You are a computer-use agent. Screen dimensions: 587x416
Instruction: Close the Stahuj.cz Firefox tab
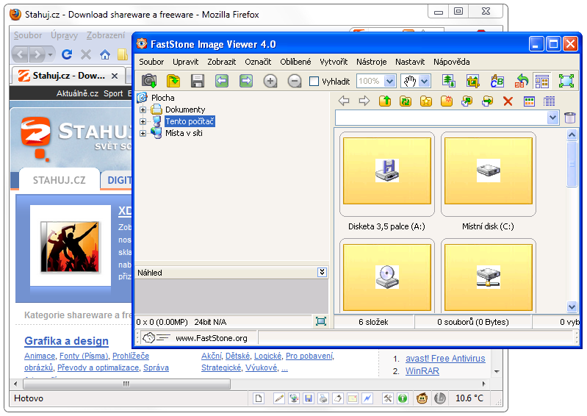[x=115, y=76]
